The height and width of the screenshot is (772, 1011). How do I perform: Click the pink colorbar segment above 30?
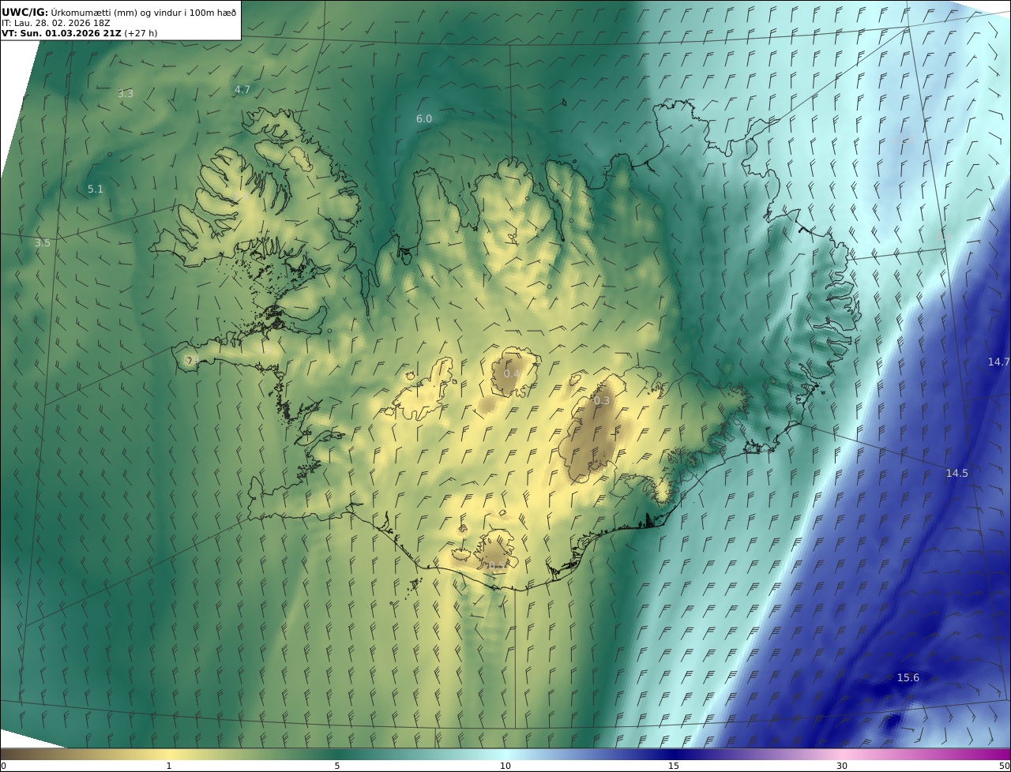coord(842,754)
